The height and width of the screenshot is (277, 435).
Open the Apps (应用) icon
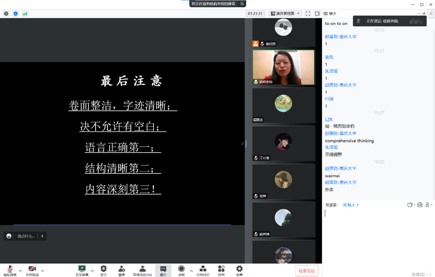[221, 270]
